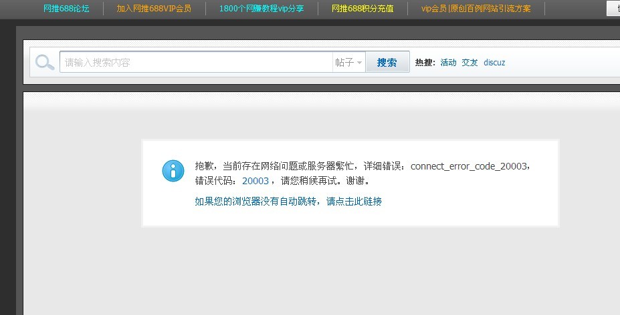Click the blue info icon in error box
Screen dimensions: 620x315
[173, 171]
